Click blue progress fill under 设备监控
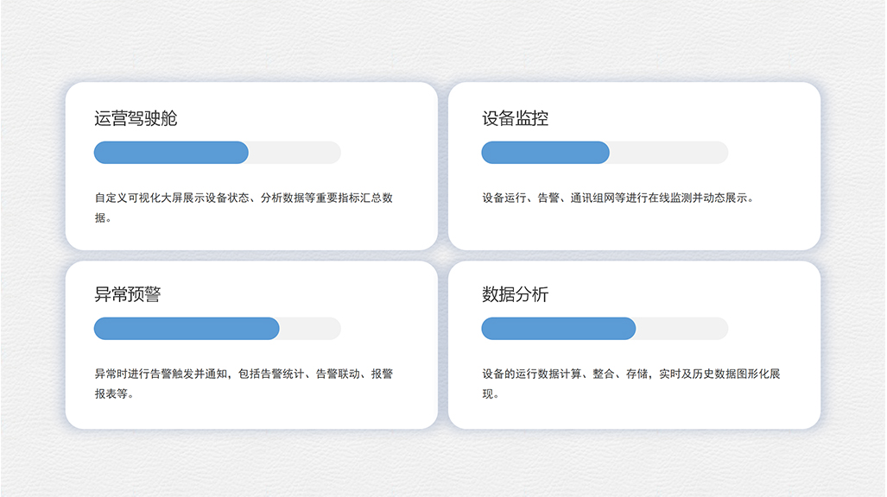This screenshot has width=887, height=497. click(545, 153)
